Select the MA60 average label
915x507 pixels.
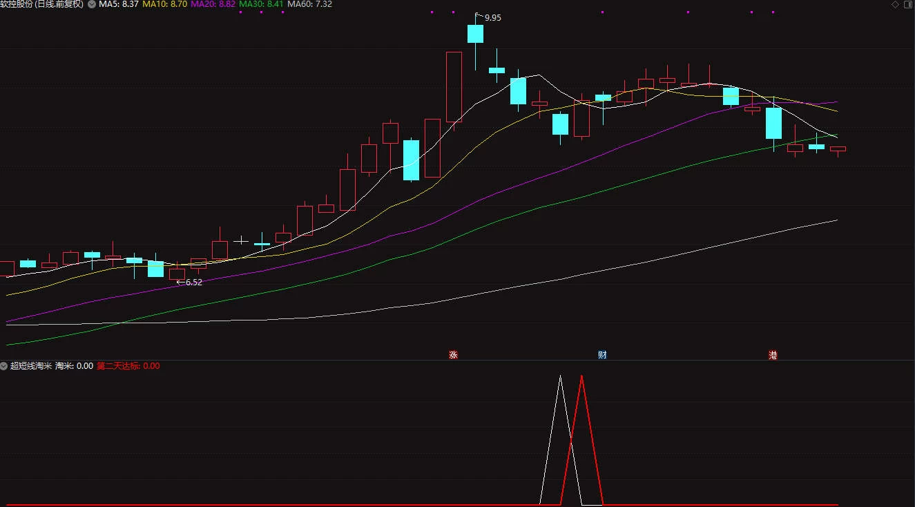pos(309,4)
